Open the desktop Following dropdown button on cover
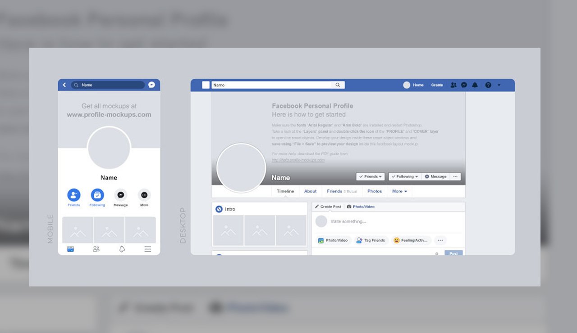Screen dimensions: 577x333 405,177
